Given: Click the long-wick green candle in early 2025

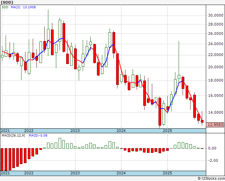Looking at the screenshot, I should [179, 77].
